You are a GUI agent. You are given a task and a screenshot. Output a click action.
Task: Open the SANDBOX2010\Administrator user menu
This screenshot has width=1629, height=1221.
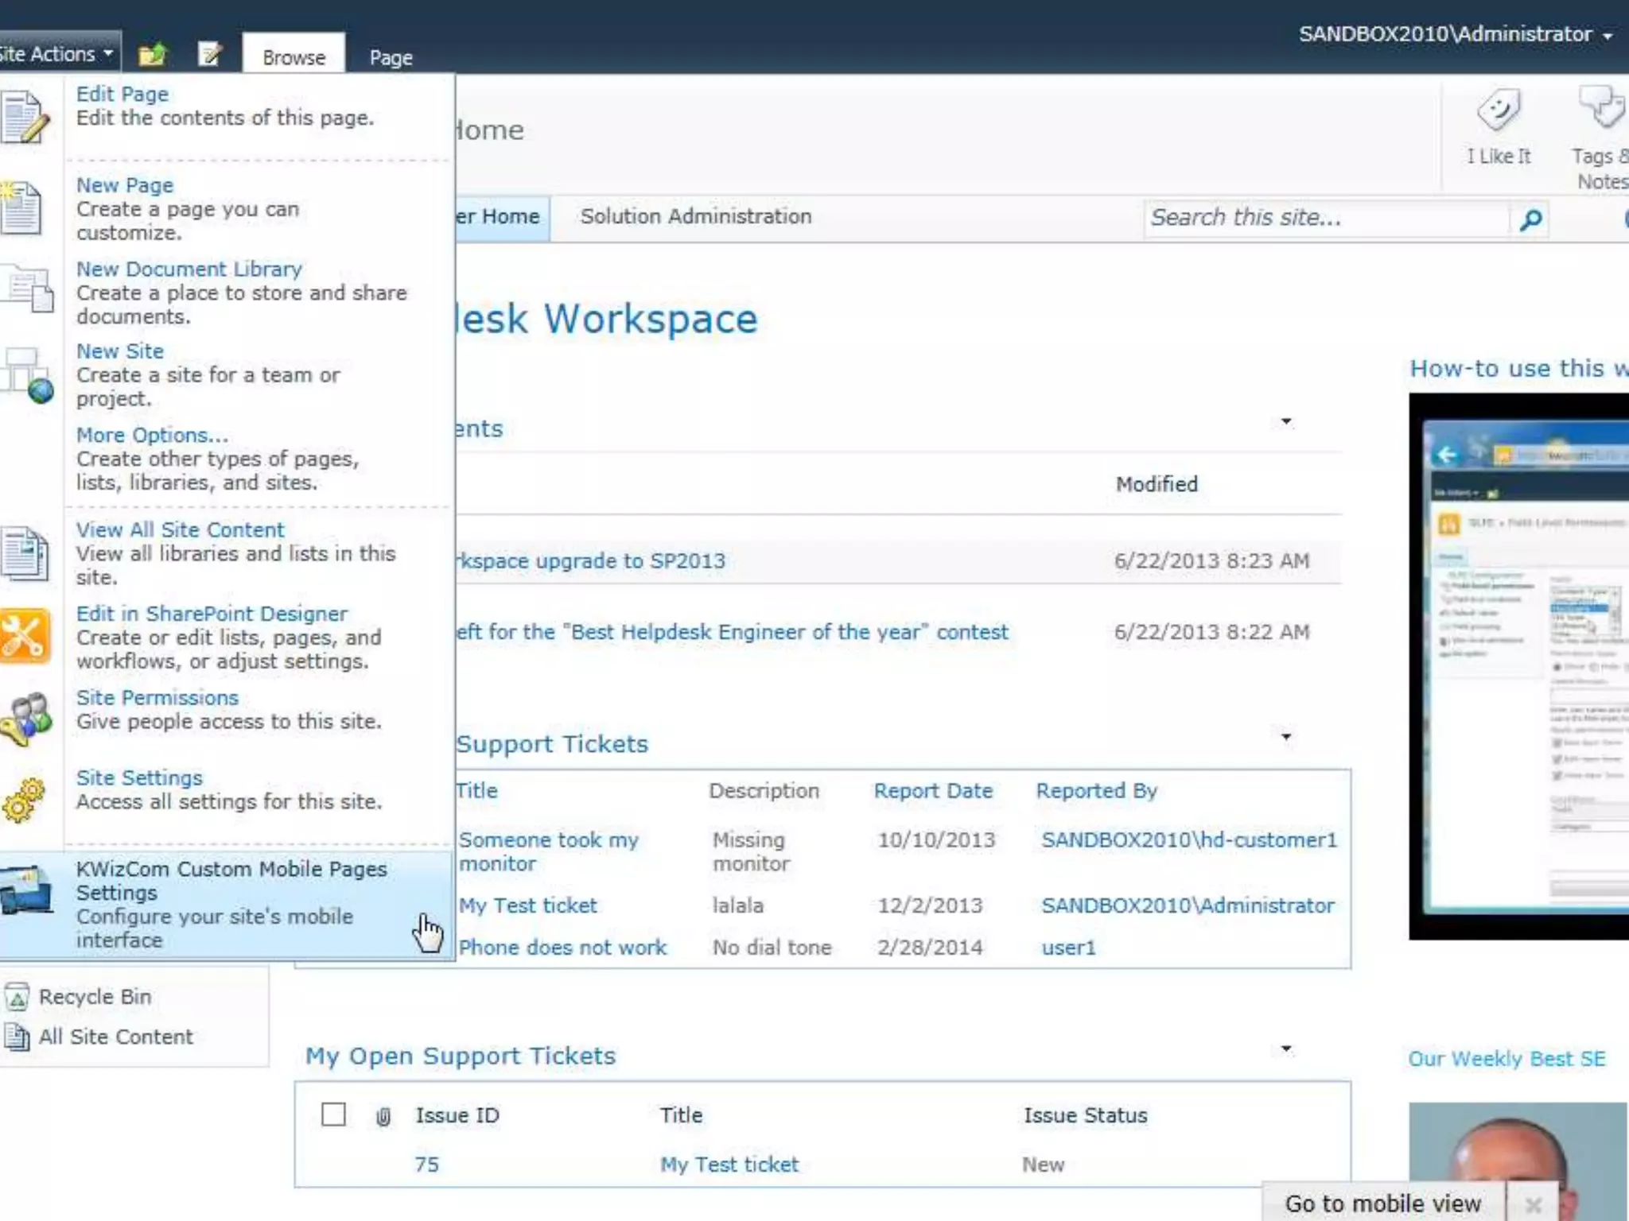coord(1455,34)
